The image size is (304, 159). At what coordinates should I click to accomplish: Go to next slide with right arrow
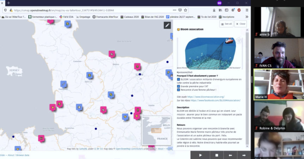coord(244,155)
